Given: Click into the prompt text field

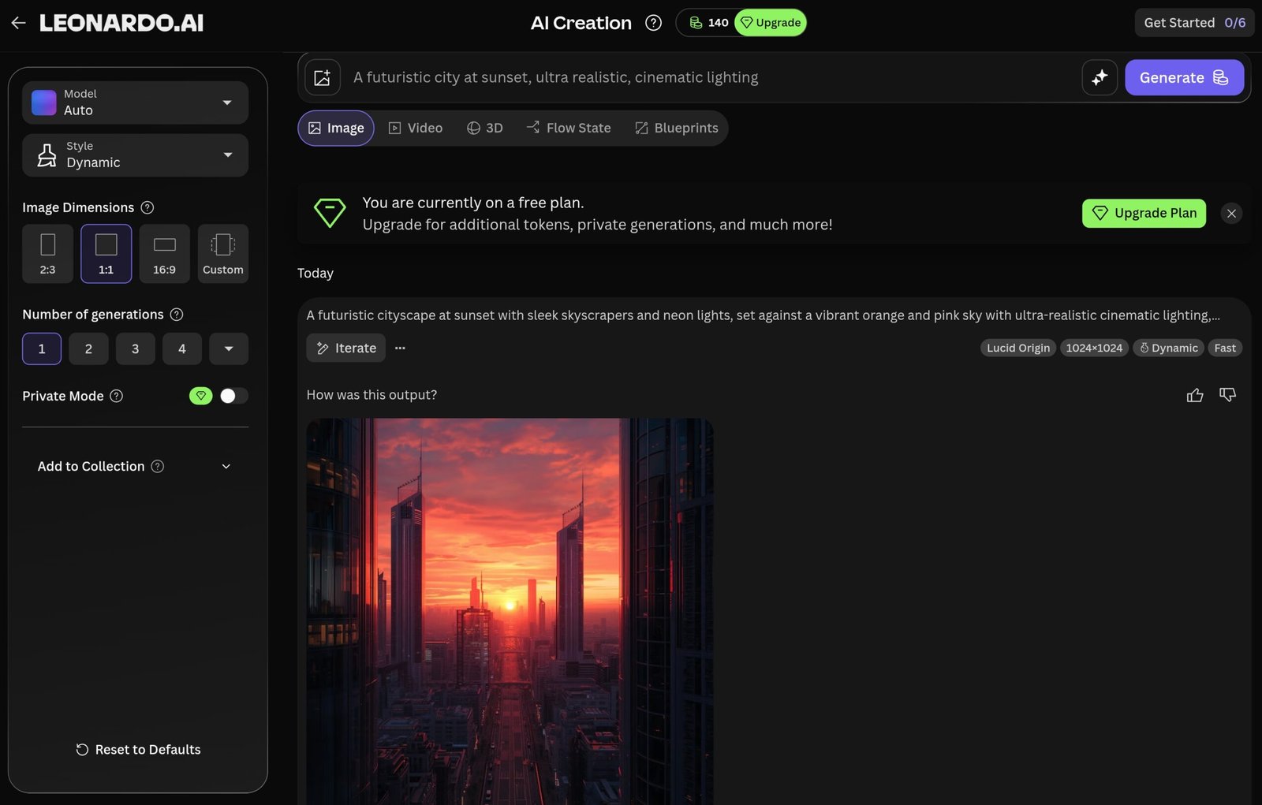Looking at the screenshot, I should (x=710, y=77).
